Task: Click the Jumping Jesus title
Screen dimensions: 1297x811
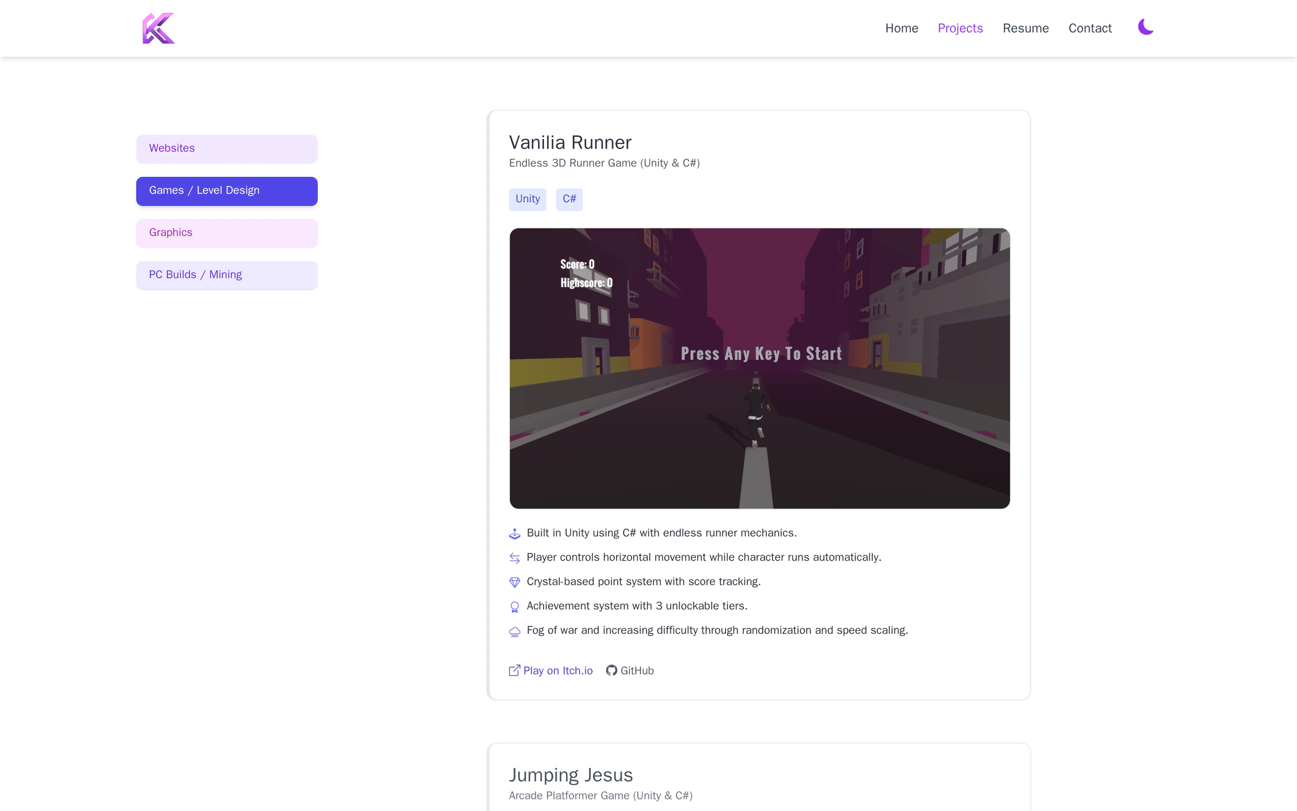Action: [x=571, y=775]
